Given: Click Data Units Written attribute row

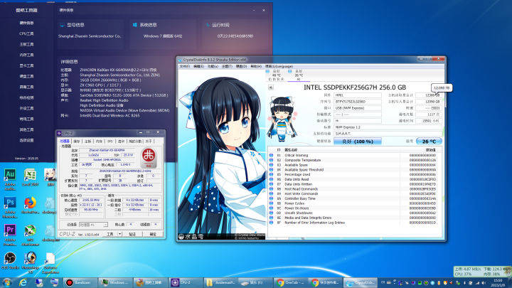Looking at the screenshot, I should click(x=356, y=184).
